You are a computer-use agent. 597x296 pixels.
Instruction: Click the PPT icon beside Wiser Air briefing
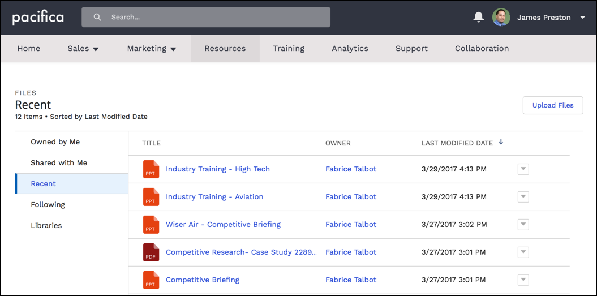(151, 225)
